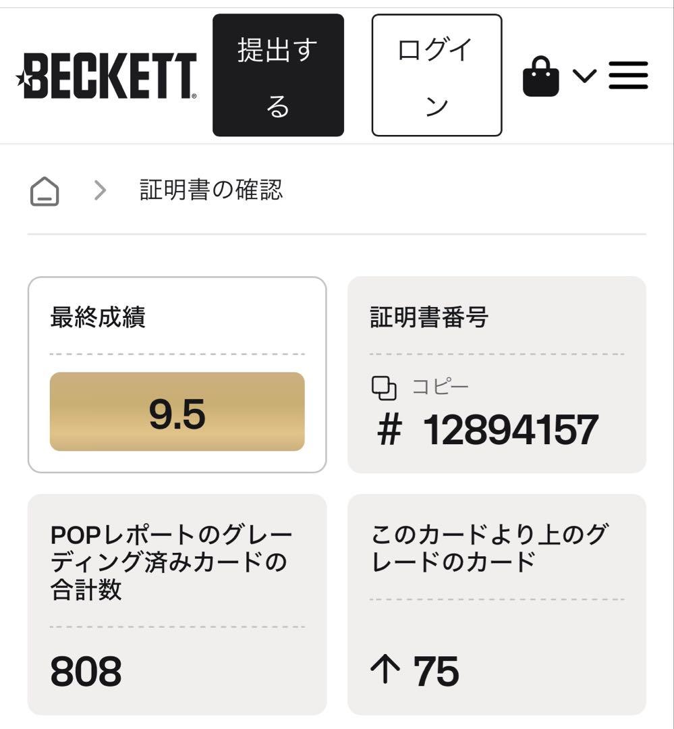This screenshot has height=729, width=674.
Task: Click the 証明書番号 certificate number heading
Action: pyautogui.click(x=429, y=317)
